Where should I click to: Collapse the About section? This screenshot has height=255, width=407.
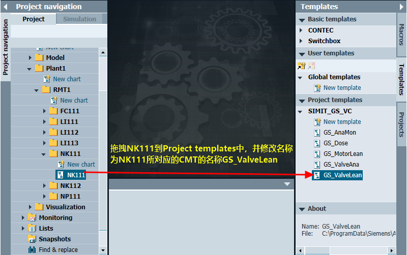pos(302,209)
